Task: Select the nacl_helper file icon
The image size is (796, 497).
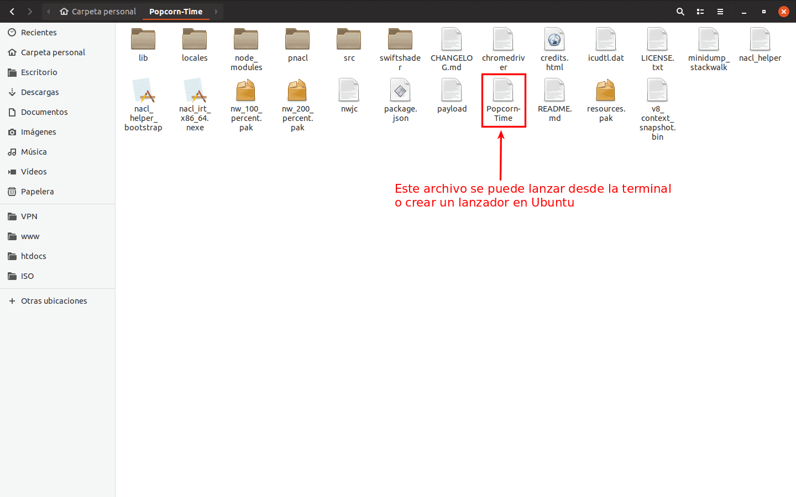Action: (760, 39)
